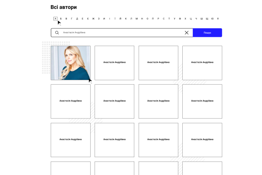This screenshot has height=175, width=262.
Task: Click the Всі автори heading
Action: (64, 7)
